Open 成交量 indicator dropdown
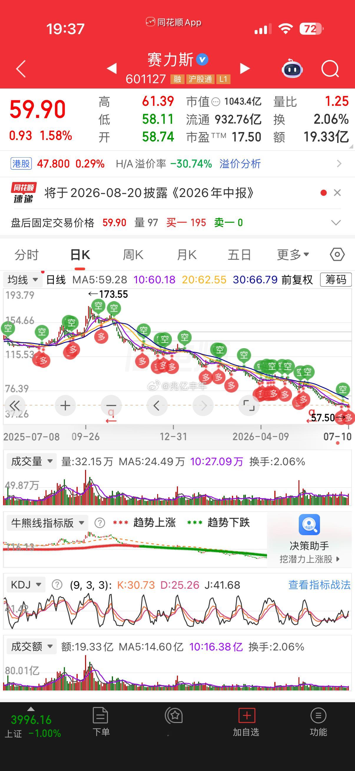The height and width of the screenshot is (771, 355). 31,462
